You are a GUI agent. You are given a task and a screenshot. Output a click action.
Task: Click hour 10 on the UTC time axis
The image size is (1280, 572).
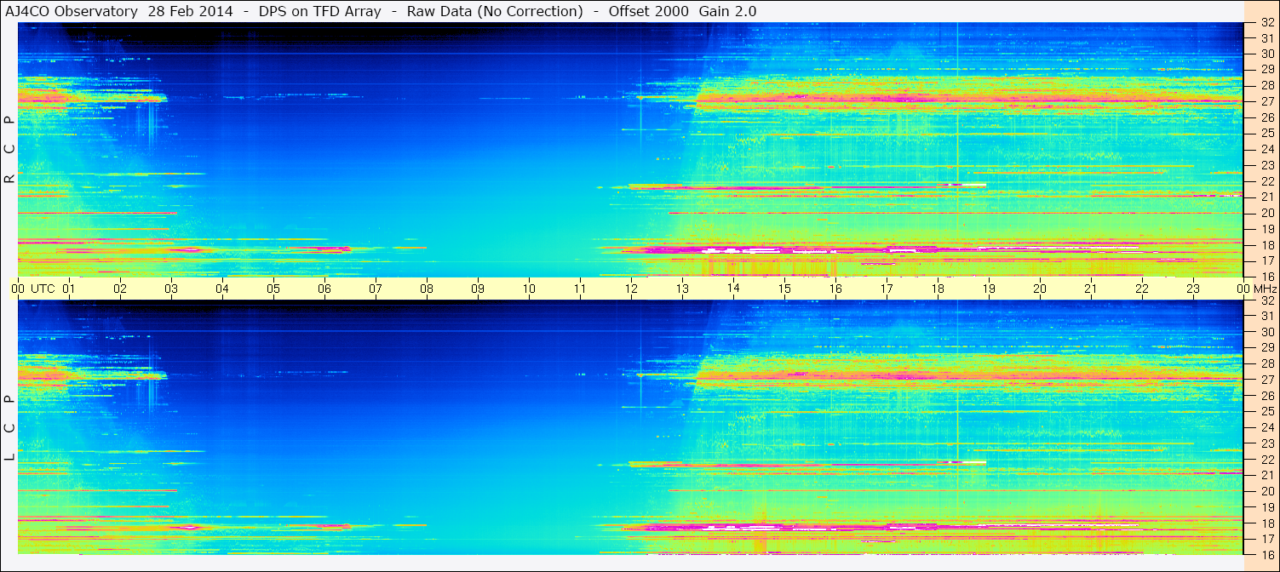click(x=529, y=289)
